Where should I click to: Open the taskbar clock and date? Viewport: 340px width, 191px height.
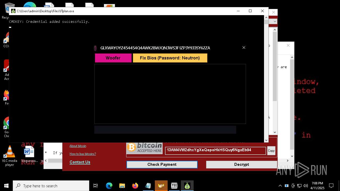(x=317, y=186)
